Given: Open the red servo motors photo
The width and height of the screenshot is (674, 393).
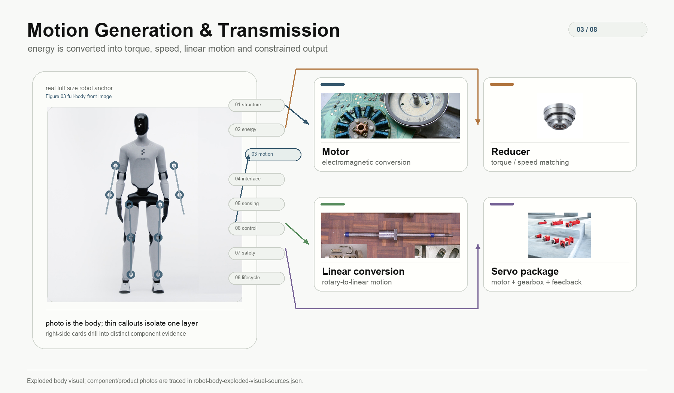Looking at the screenshot, I should pyautogui.click(x=559, y=235).
